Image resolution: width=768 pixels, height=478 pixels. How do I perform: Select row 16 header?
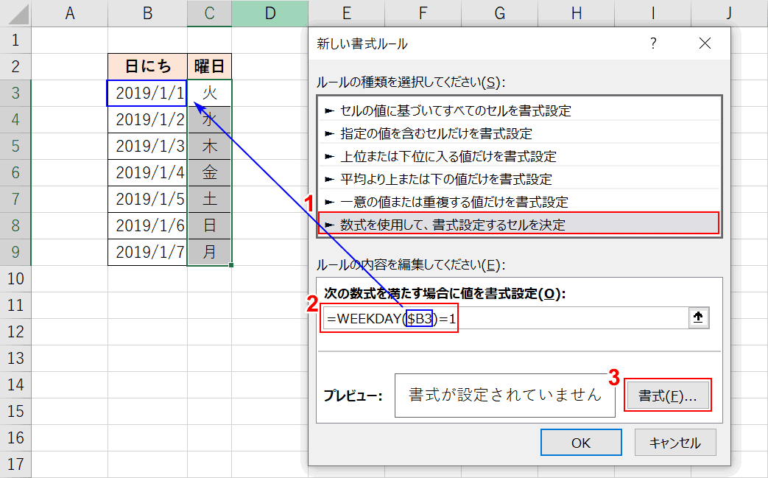[x=15, y=437]
